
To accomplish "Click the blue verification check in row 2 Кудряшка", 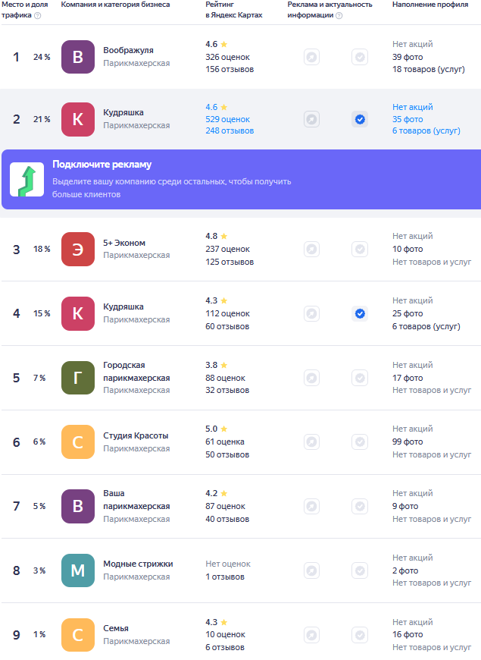I will (360, 119).
